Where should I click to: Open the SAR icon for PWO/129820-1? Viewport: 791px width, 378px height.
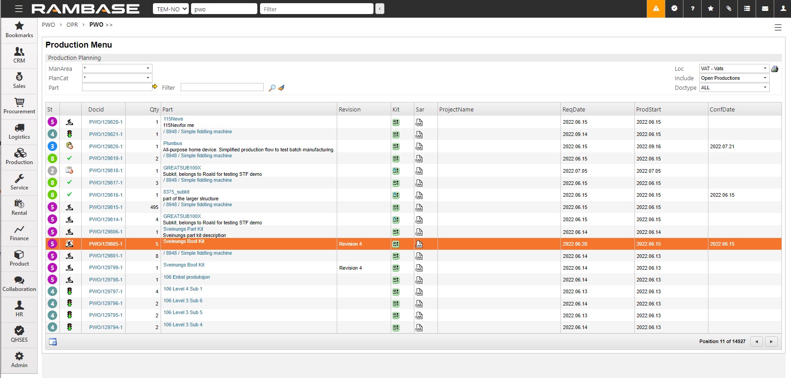419,146
